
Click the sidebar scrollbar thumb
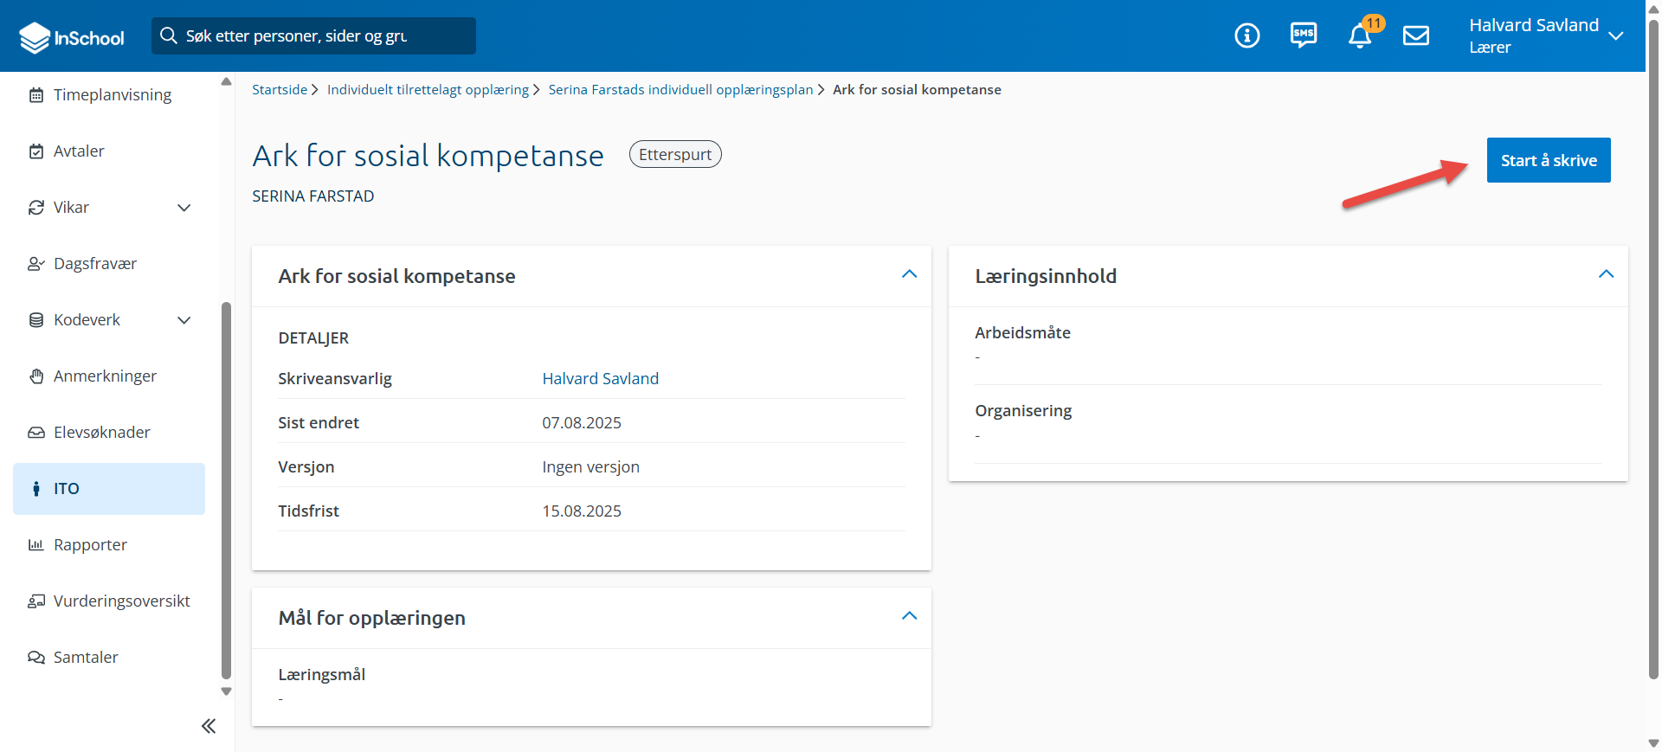[227, 491]
